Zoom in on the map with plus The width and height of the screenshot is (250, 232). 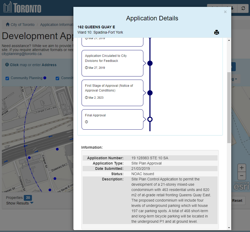tap(242, 168)
